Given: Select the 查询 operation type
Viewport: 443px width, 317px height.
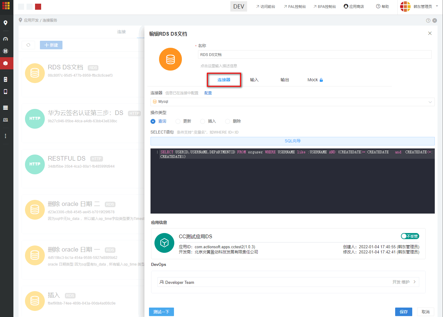Looking at the screenshot, I should [153, 121].
